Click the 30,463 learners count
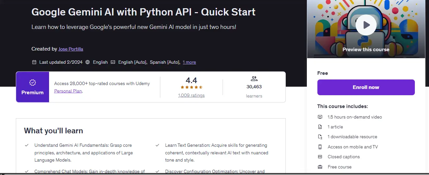 coord(254,87)
